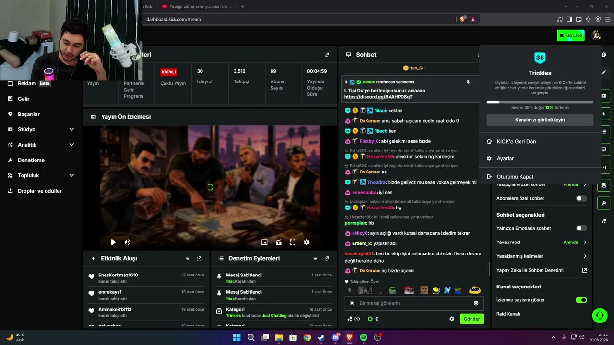Enter fullscreen on the stream preview
The width and height of the screenshot is (614, 345).
tap(293, 242)
